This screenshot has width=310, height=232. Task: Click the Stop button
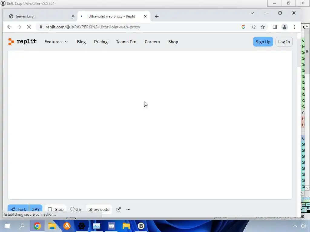[x=56, y=209]
